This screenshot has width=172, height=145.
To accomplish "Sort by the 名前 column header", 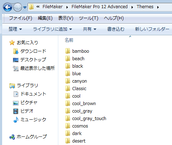I will tap(69, 40).
